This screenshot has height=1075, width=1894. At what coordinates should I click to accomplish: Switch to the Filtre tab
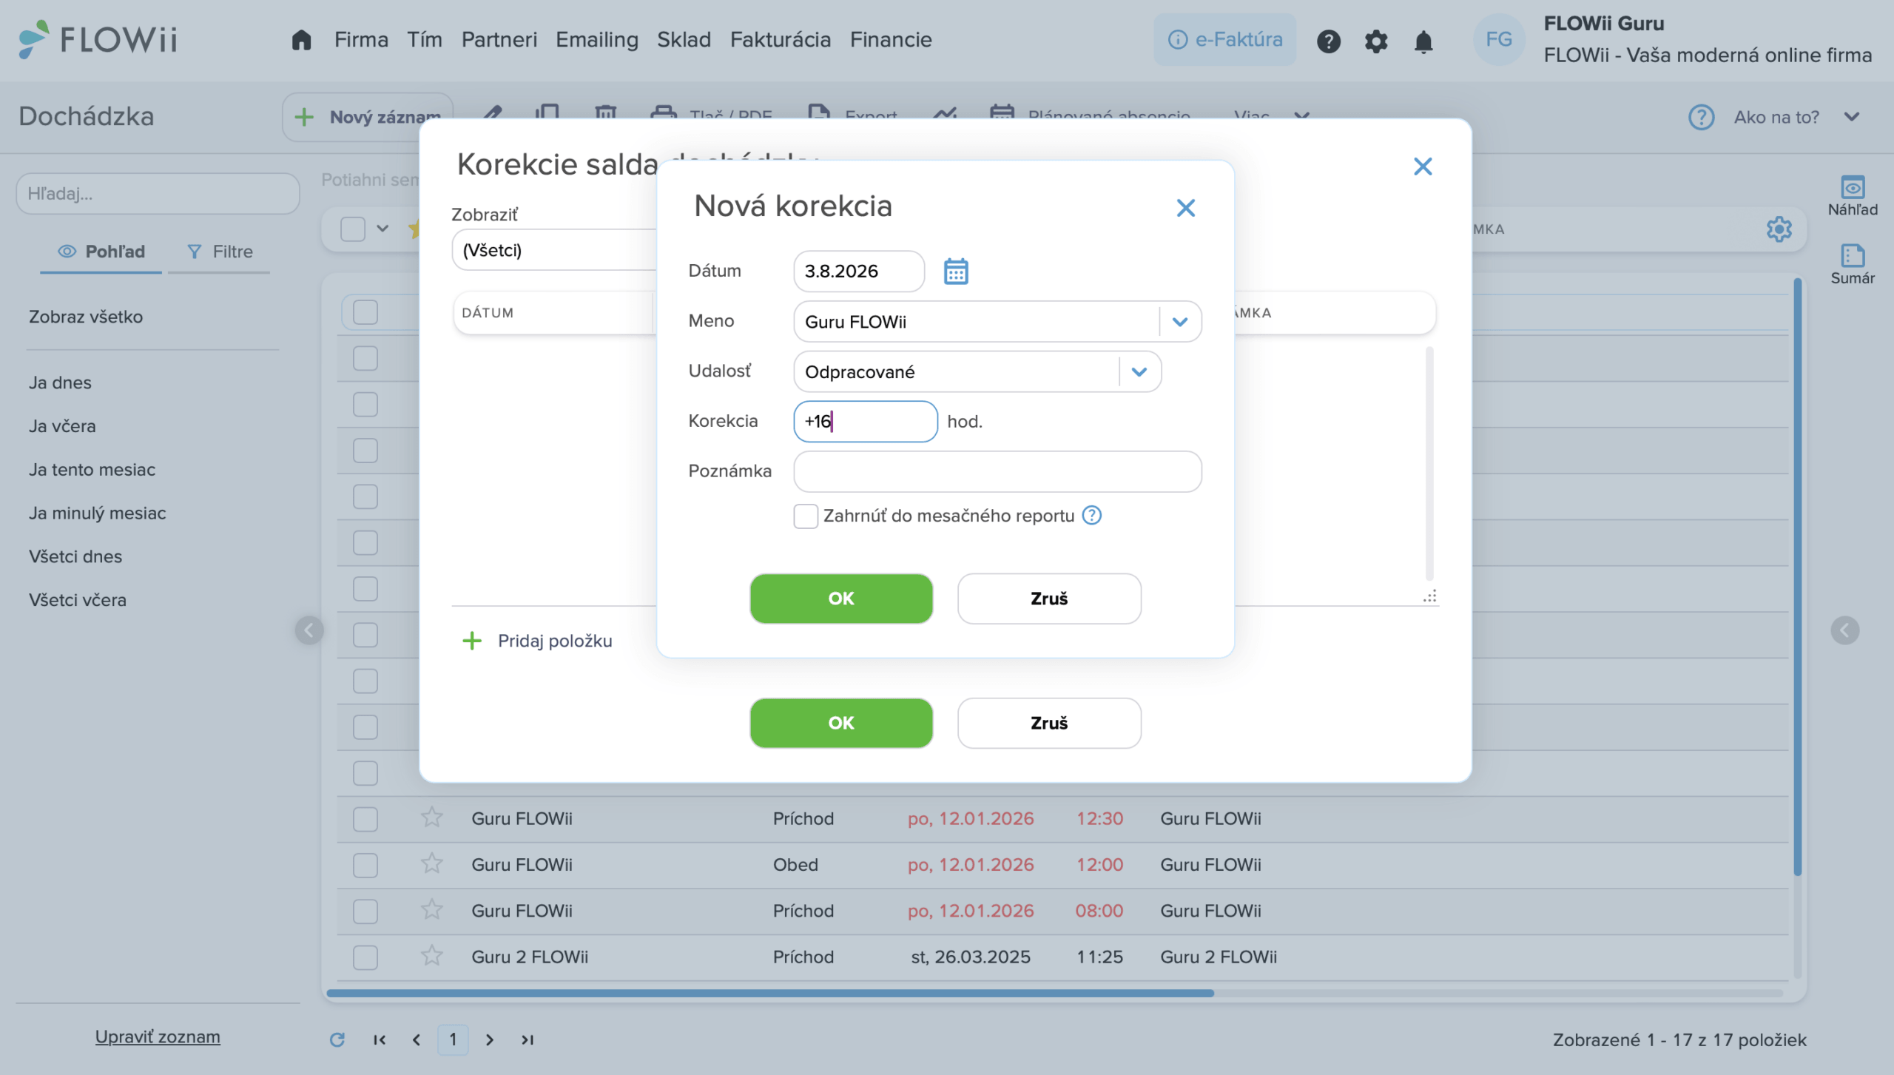(220, 252)
